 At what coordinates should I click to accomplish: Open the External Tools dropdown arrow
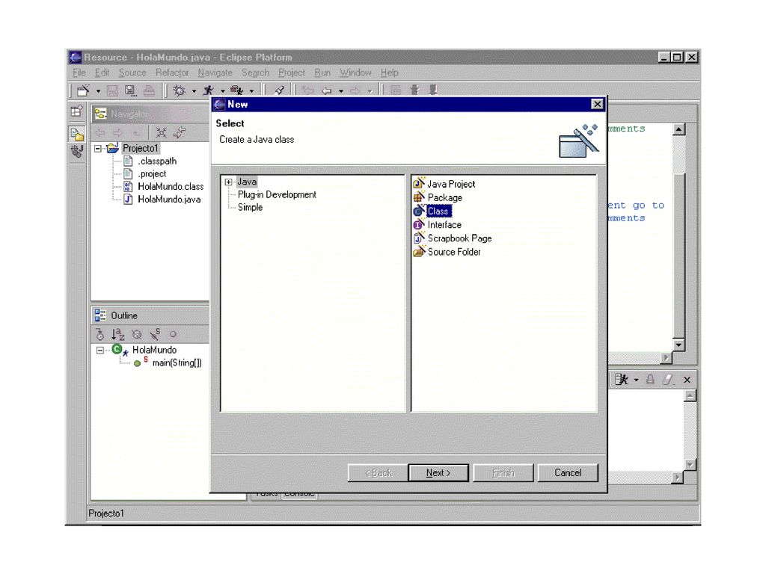click(251, 90)
